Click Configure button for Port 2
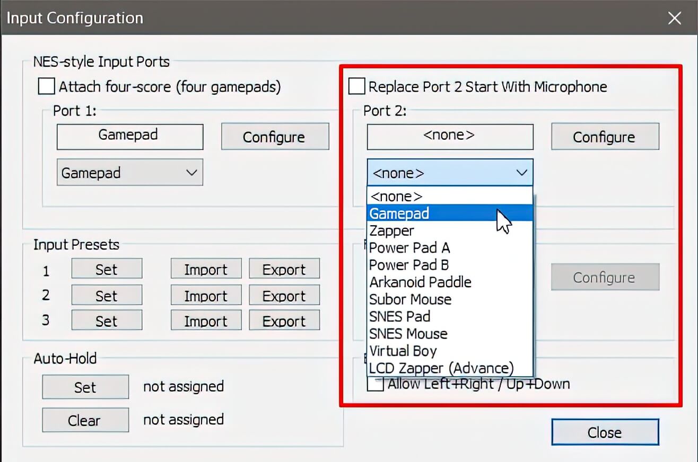Viewport: 698px width, 462px height. (605, 137)
